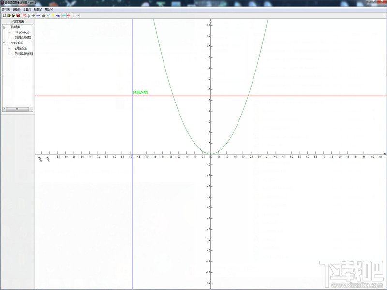Viewport: 387px width, 290px height.
Task: Click the red four-arrow move icon
Action: [69, 15]
